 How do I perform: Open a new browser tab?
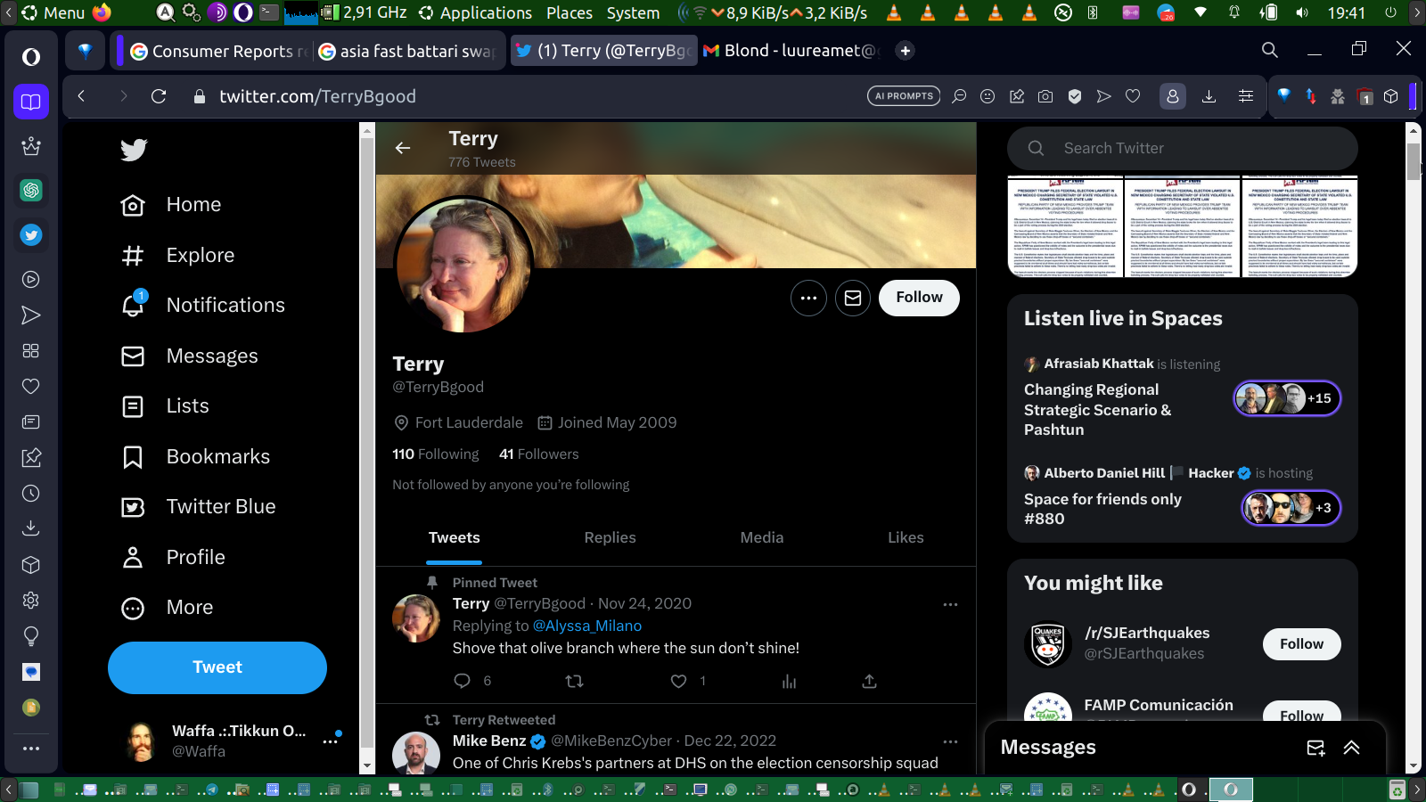(906, 51)
